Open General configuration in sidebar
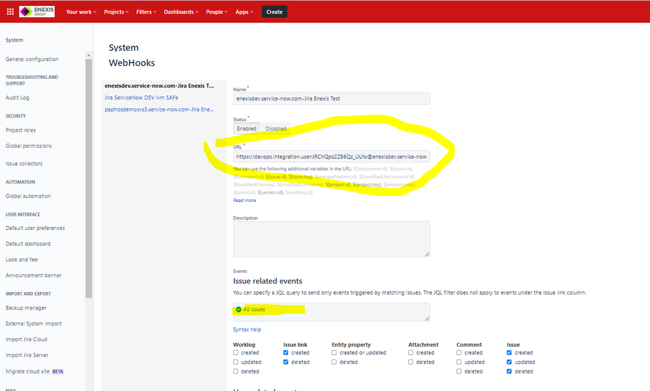This screenshot has height=391, width=650. point(32,59)
